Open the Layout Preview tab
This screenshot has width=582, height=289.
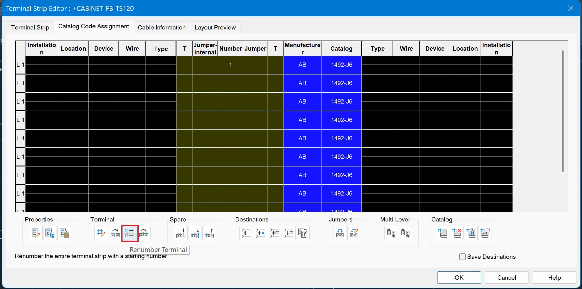[215, 27]
